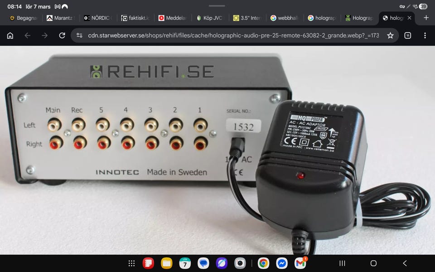Open the tab switcher showing 11 tabs

coord(407,35)
